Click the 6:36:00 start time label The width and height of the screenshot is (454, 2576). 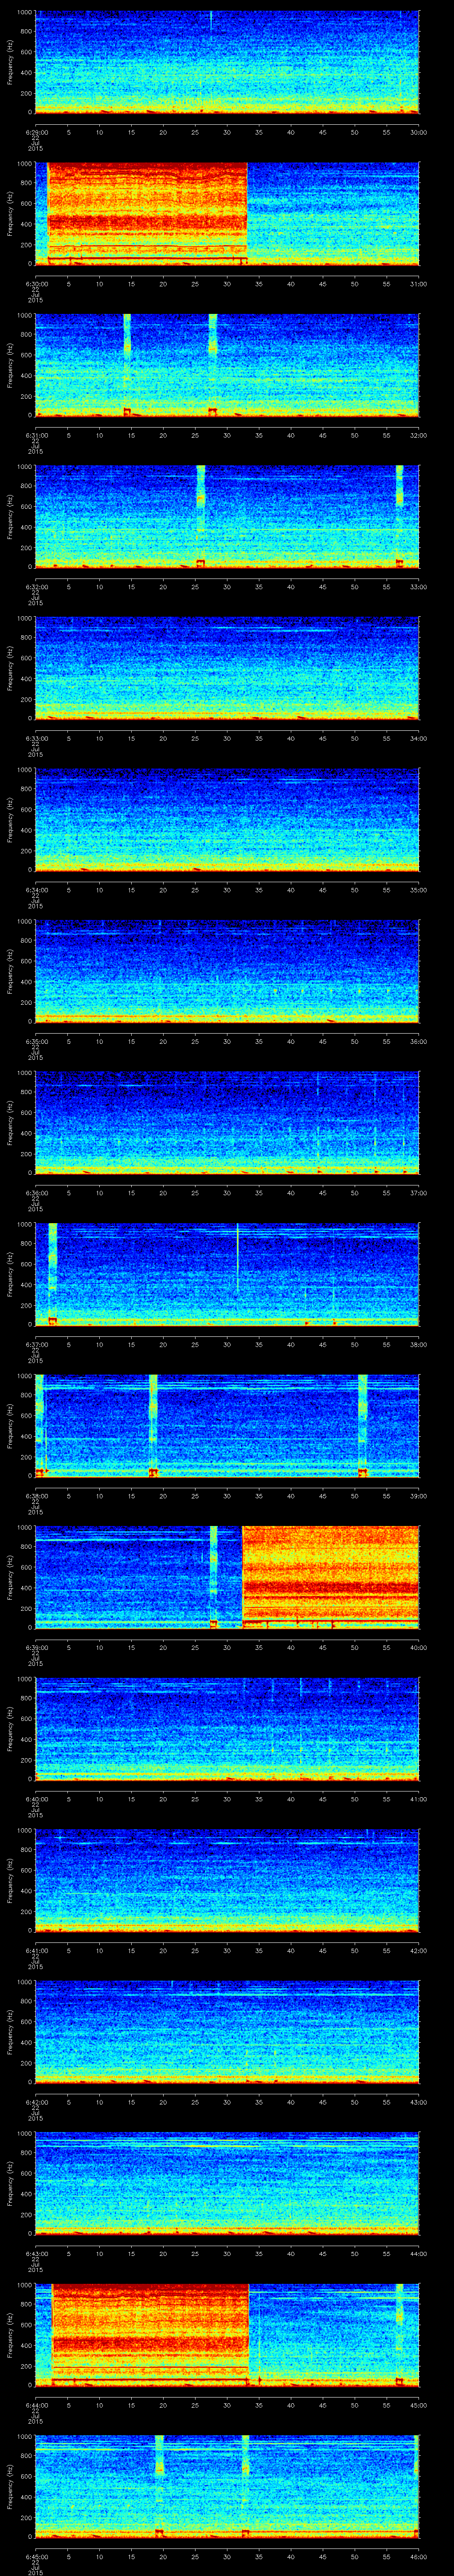[35, 1193]
